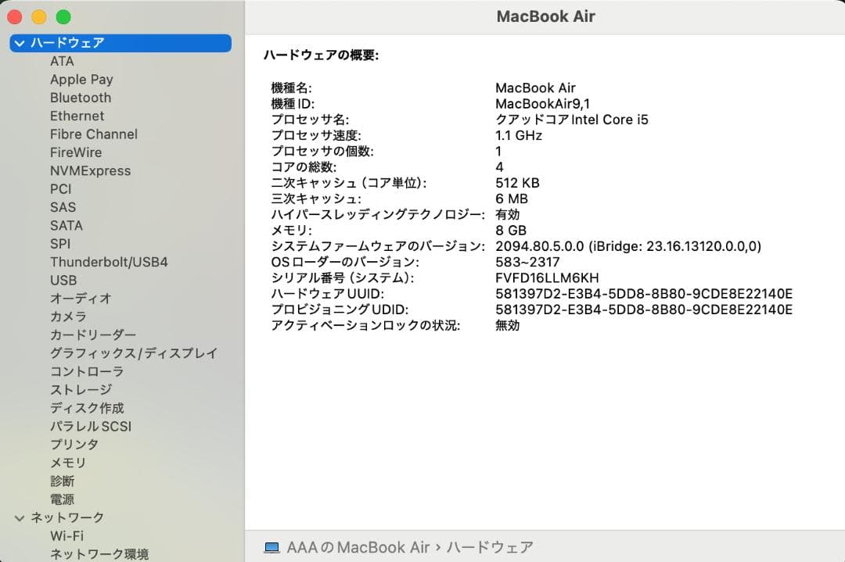The image size is (845, 562).
Task: Select SATA in the sidebar
Action: pos(67,226)
